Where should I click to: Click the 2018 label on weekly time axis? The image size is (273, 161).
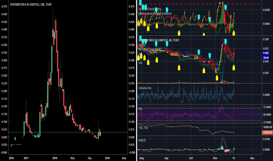pyautogui.click(x=55, y=158)
